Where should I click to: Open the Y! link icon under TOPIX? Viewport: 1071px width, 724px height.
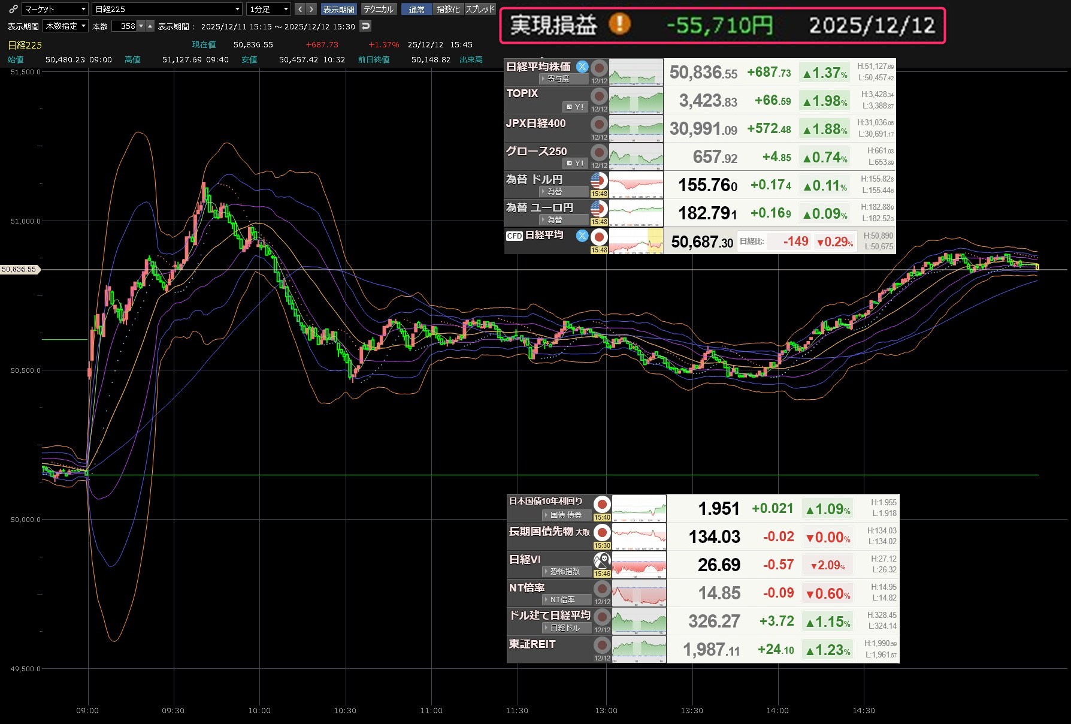pyautogui.click(x=575, y=107)
